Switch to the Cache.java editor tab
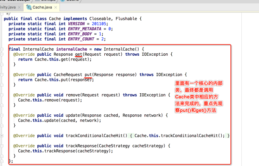Screen dimensions: 259x166 pyautogui.click(x=42, y=7)
